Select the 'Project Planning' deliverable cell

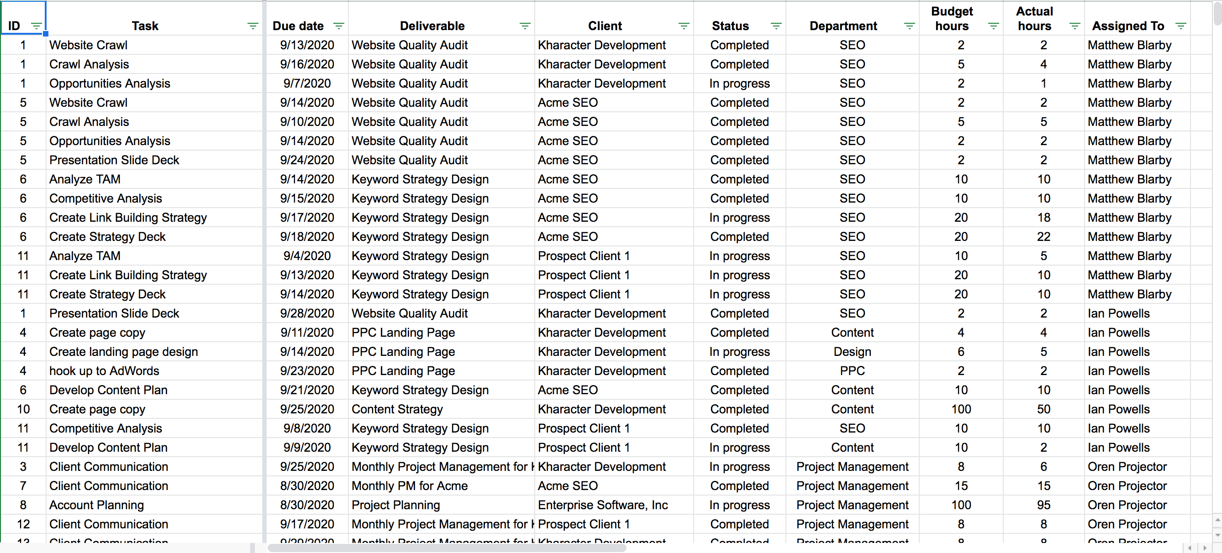click(x=441, y=505)
